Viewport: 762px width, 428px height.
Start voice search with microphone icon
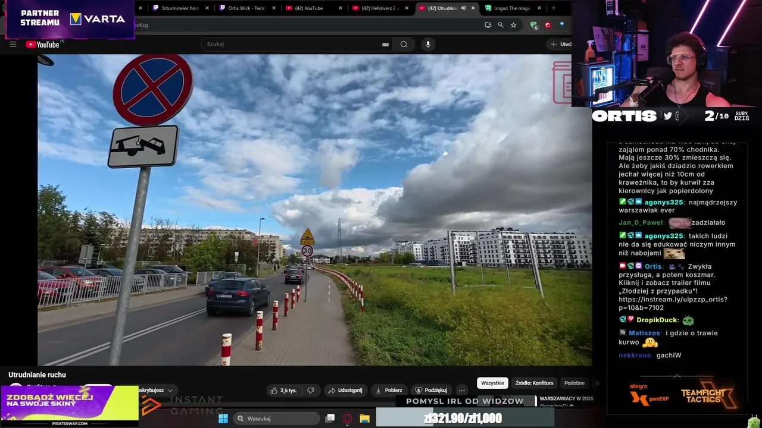pyautogui.click(x=427, y=44)
